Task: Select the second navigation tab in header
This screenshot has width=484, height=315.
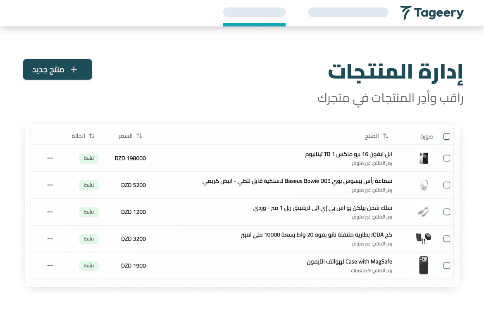Action: (x=348, y=12)
